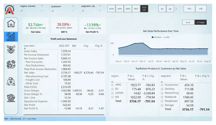
Task: Click the vs BM legend marker
Action: (163, 37)
